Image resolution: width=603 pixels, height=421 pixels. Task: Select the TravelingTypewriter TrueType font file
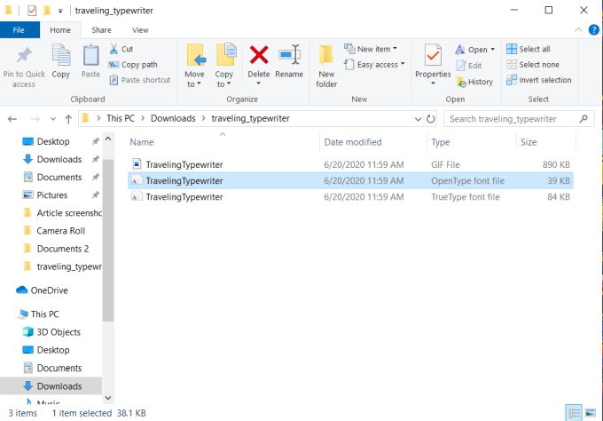coord(350,197)
